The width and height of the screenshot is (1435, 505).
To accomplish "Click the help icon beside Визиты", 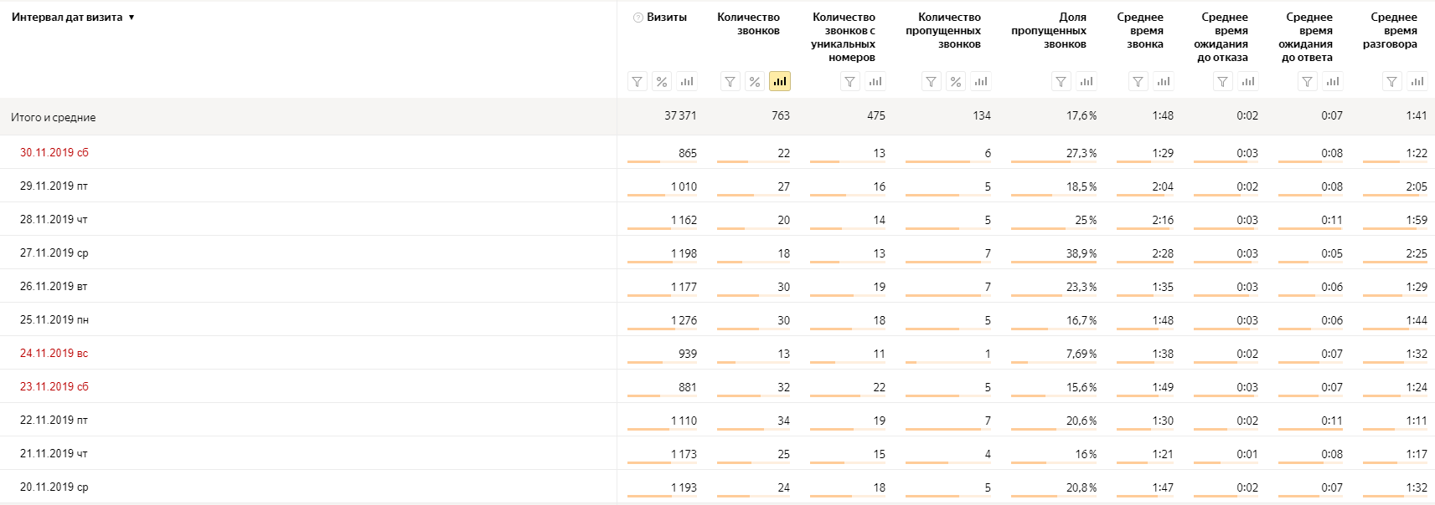I will (638, 18).
